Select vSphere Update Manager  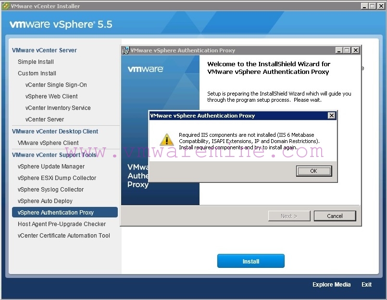pos(51,167)
